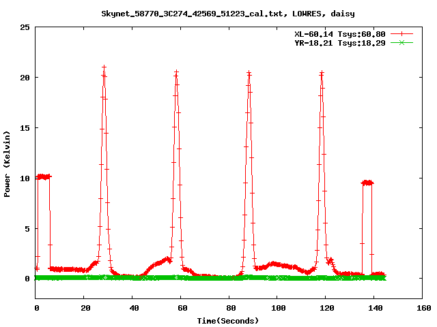Click the Power (Kelvin) axis label
This screenshot has width=437, height=327.
7,164
